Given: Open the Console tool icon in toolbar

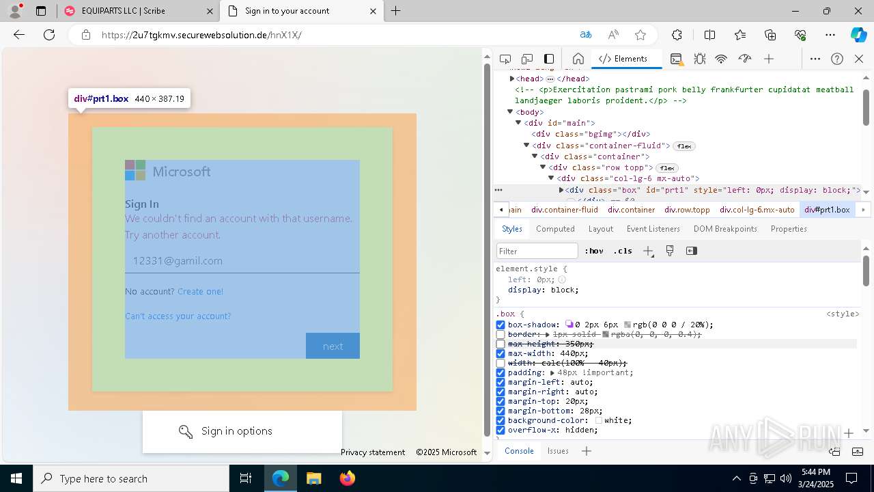Looking at the screenshot, I should [676, 59].
